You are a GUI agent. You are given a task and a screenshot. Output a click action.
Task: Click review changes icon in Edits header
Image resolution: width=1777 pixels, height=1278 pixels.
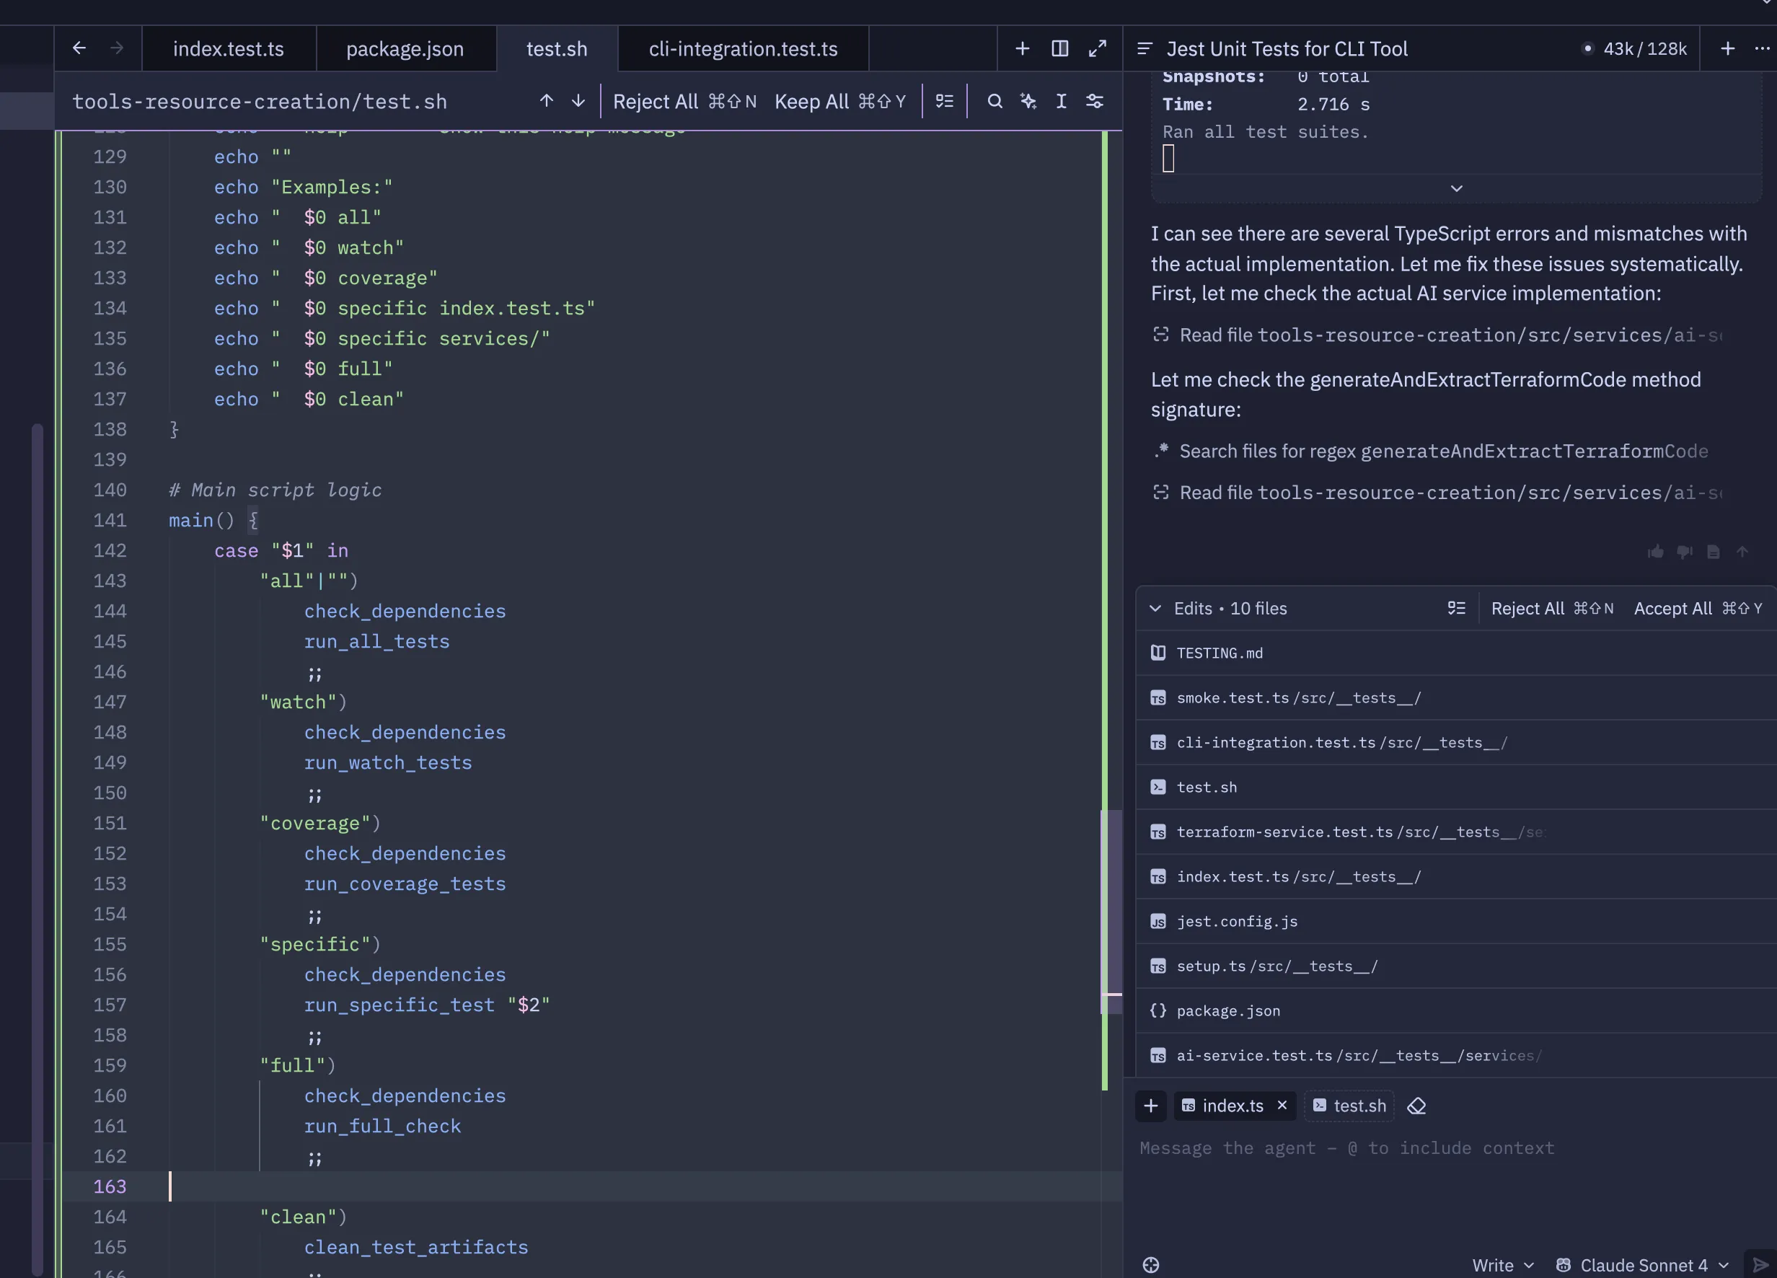(x=1456, y=608)
